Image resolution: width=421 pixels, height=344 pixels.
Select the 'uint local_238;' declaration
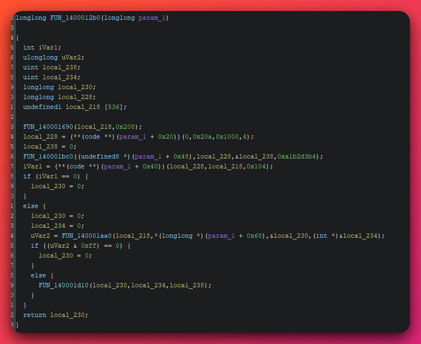click(x=52, y=67)
